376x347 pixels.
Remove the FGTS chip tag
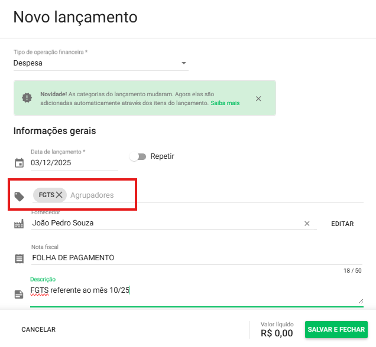(59, 195)
